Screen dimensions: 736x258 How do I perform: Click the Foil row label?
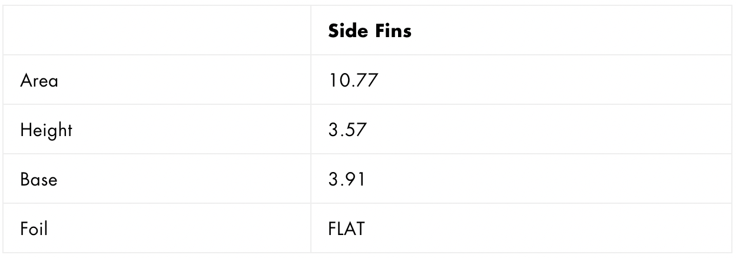tap(34, 229)
